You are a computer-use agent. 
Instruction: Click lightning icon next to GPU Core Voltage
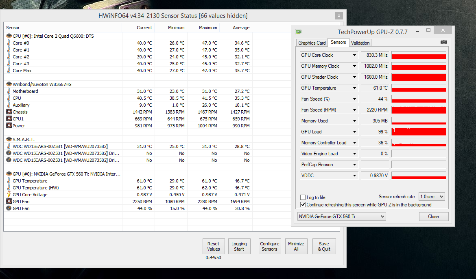9,194
